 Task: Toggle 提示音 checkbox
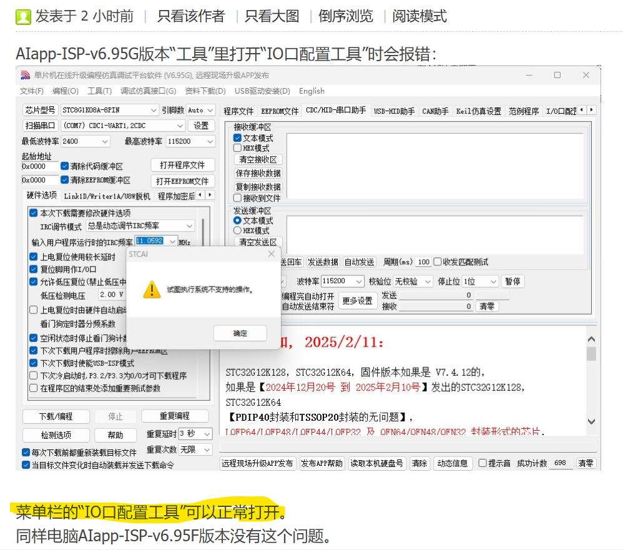tap(483, 463)
